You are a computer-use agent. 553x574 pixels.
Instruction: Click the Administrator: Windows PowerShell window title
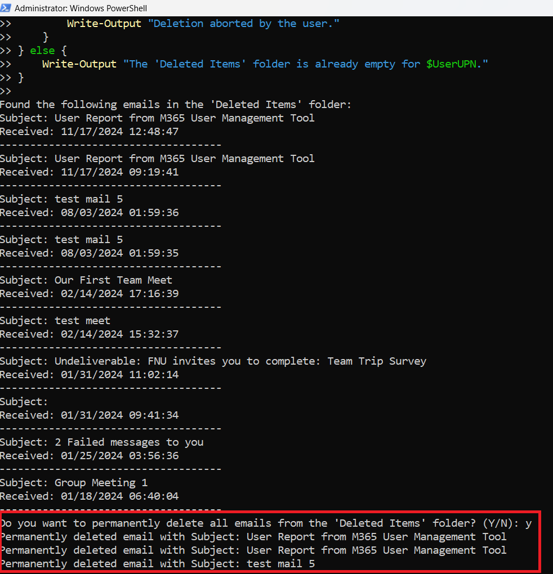tap(81, 8)
